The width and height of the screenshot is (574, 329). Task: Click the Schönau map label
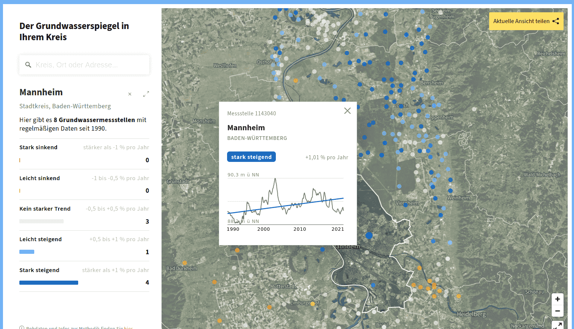click(535, 292)
